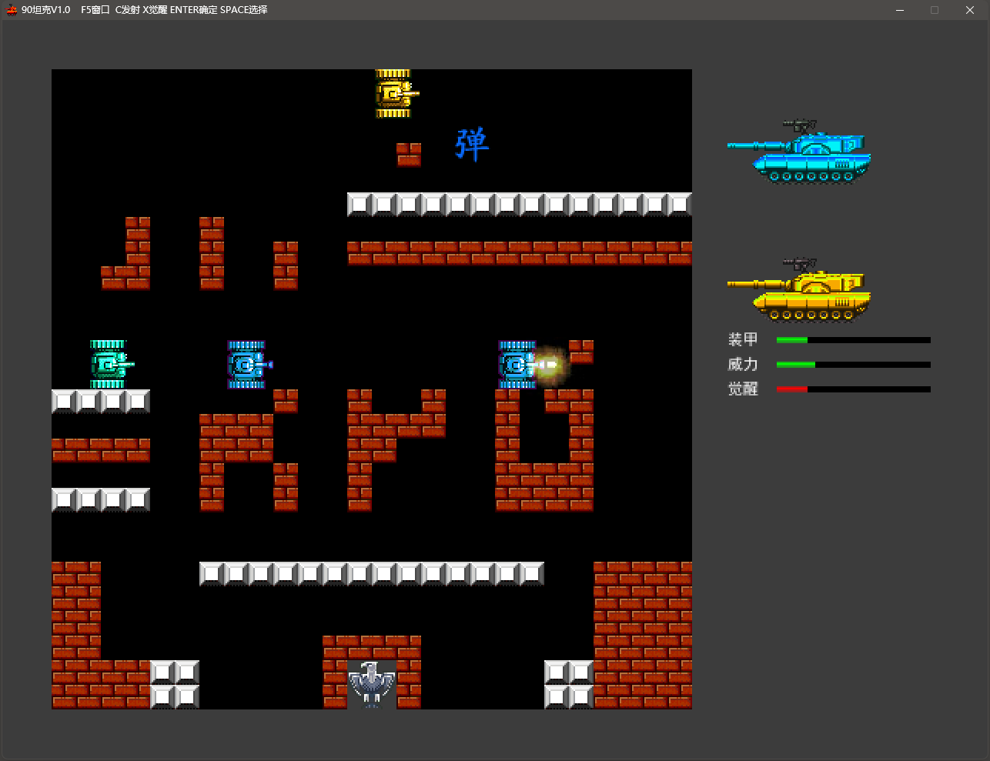Screen dimensions: 990x761
Task: Close the game window
Action: point(970,10)
